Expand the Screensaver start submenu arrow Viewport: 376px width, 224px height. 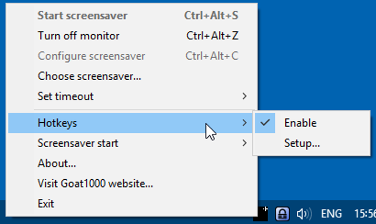click(244, 143)
